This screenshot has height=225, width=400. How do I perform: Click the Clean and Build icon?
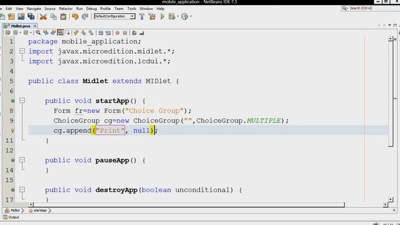[x=152, y=17]
